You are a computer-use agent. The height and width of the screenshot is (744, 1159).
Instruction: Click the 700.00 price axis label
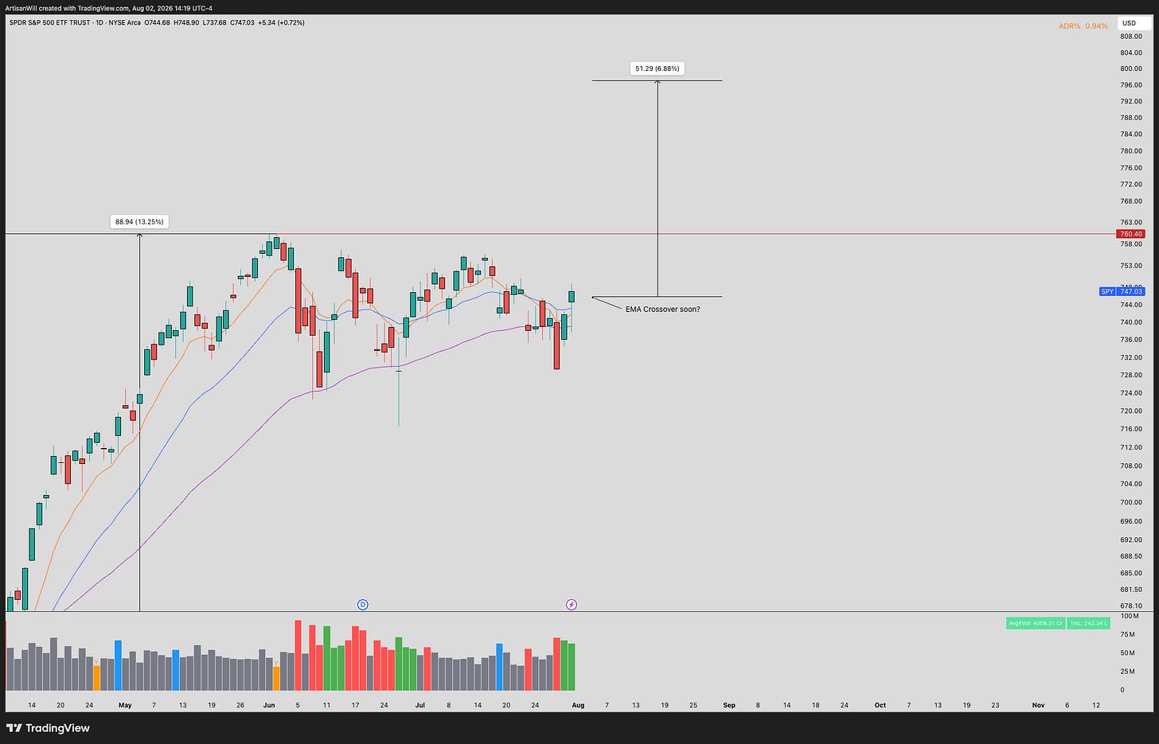coord(1131,502)
